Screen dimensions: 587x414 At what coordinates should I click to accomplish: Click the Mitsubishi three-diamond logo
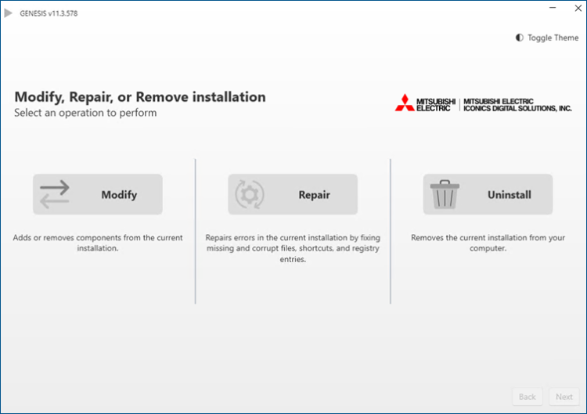[x=404, y=104]
